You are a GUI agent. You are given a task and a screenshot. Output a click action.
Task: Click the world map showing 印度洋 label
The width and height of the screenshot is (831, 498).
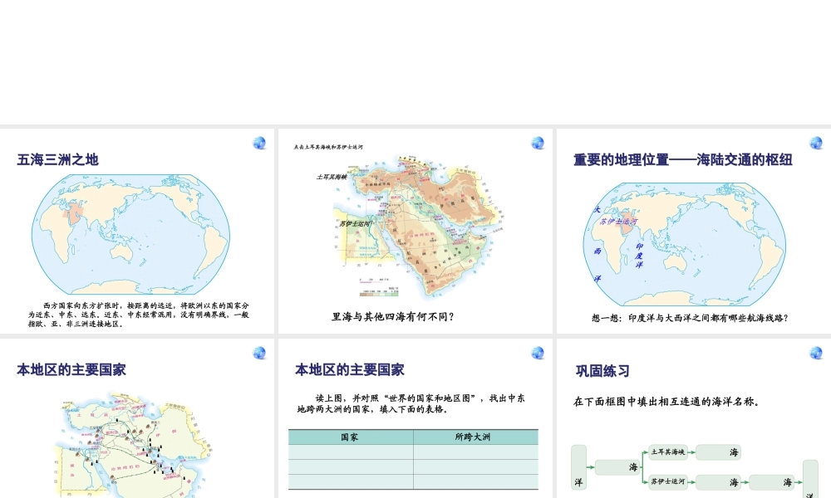684,244
